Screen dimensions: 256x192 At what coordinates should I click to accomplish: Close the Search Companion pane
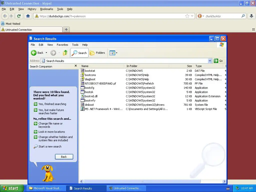click(75, 66)
